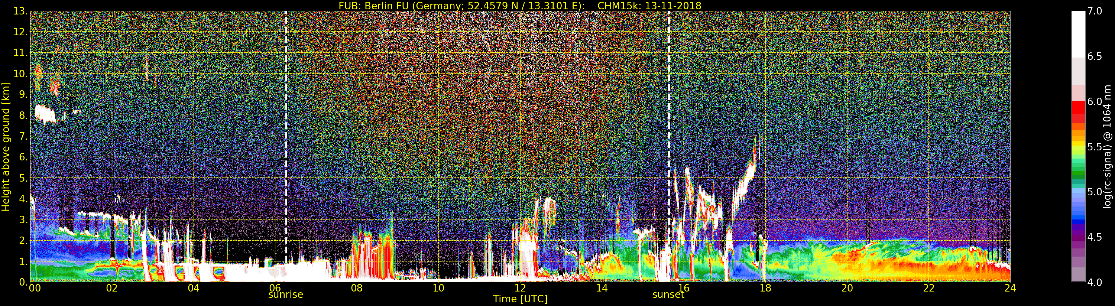
Task: Click the y-axis tick label '2.'
Action: pos(23,240)
